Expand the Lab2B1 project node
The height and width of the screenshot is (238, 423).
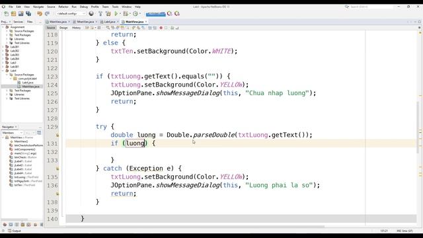point(3,47)
